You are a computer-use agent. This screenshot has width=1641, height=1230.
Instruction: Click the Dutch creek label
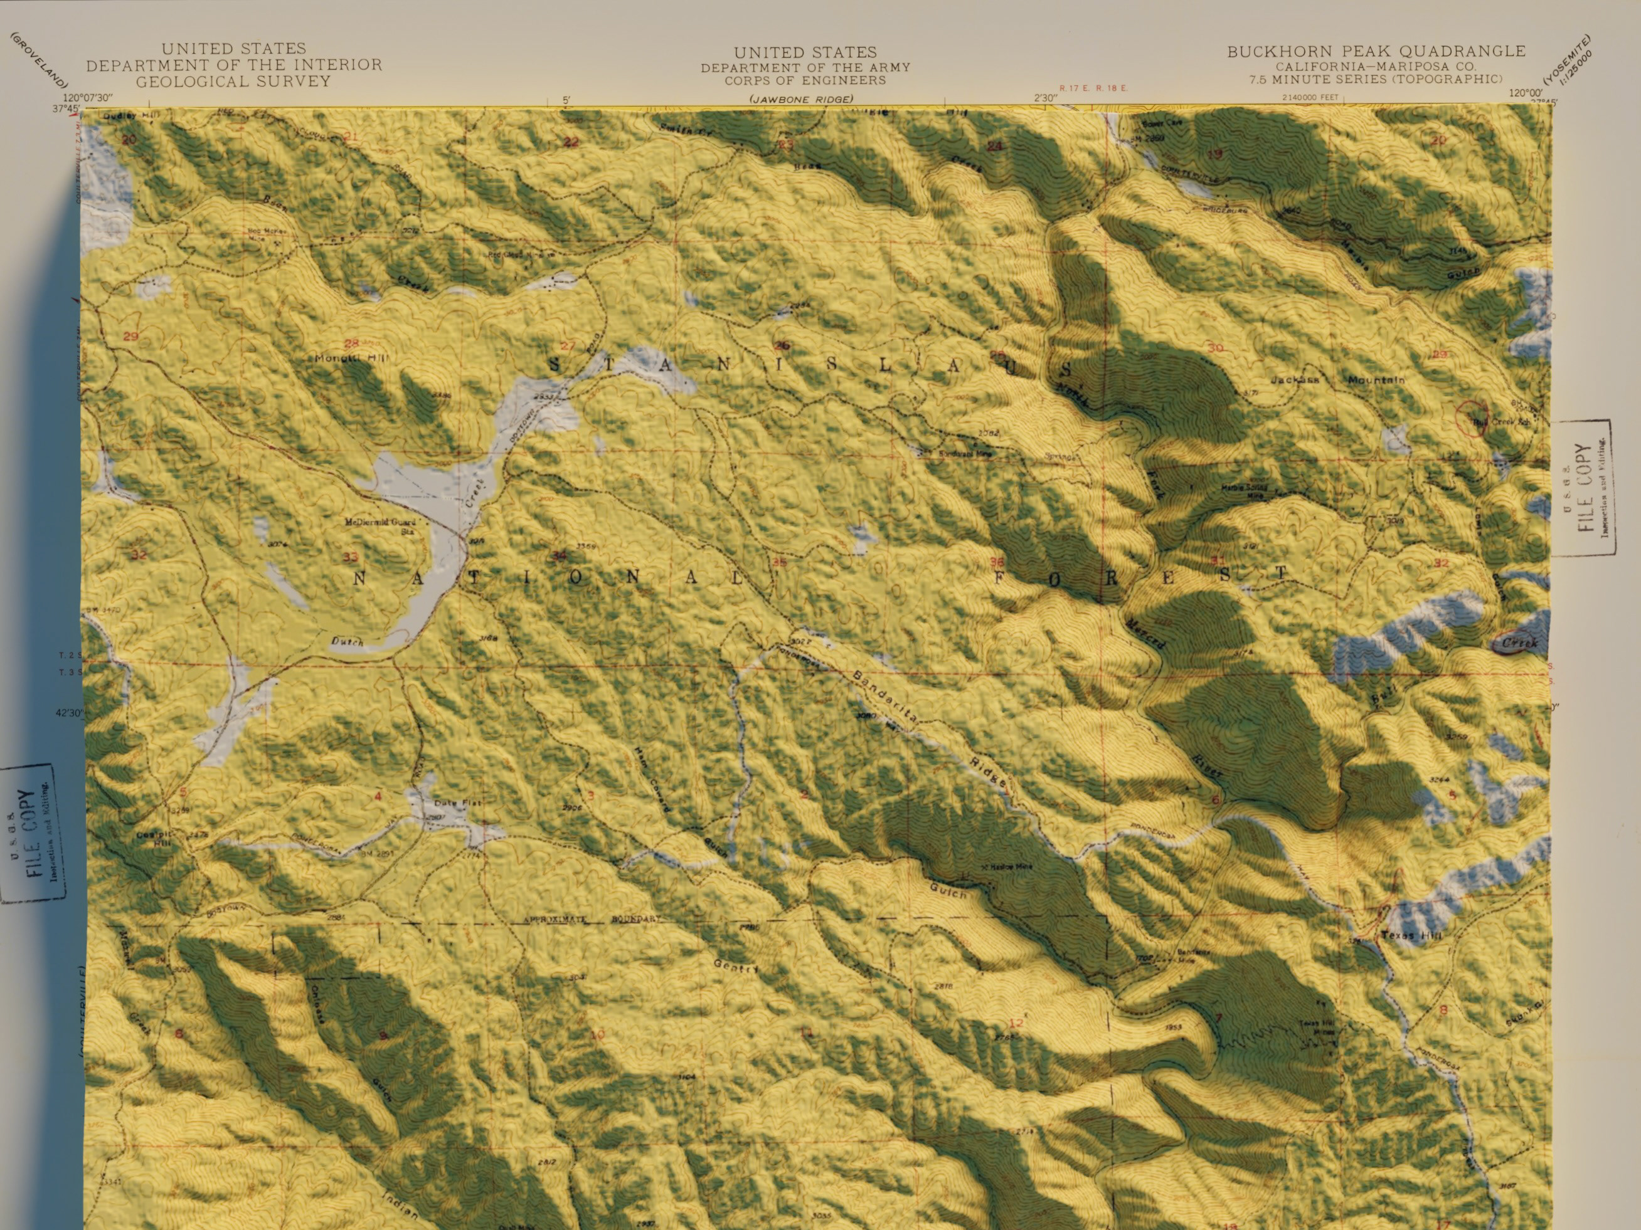[x=347, y=641]
